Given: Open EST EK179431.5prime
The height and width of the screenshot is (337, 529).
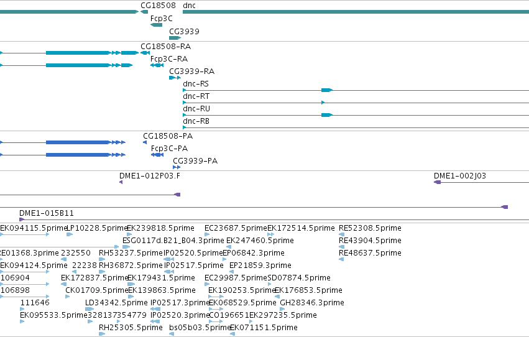Looking at the screenshot, I should pos(161,278).
